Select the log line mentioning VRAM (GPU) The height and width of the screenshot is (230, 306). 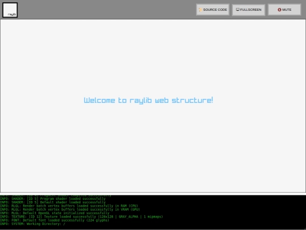point(70,210)
